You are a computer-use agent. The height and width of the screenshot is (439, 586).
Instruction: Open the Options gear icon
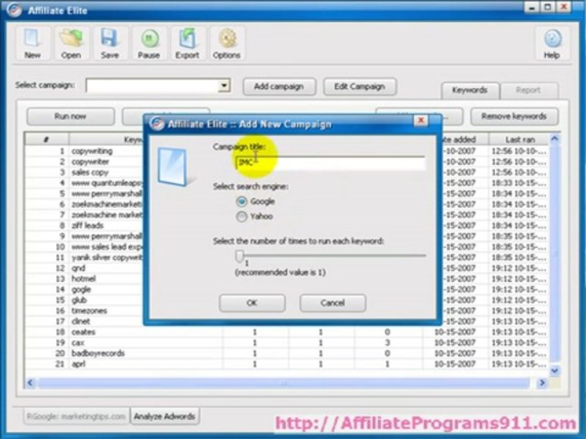click(x=226, y=43)
